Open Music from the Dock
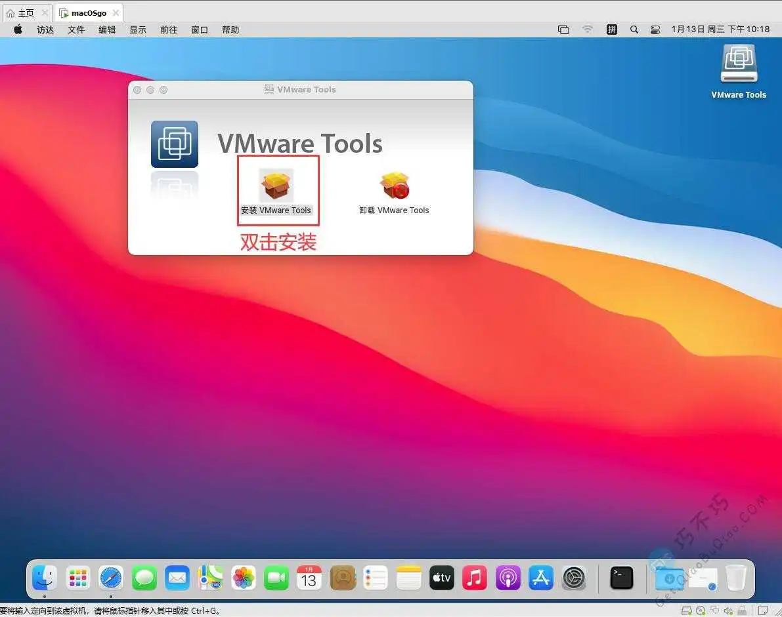Viewport: 782px width, 617px height. tap(475, 578)
